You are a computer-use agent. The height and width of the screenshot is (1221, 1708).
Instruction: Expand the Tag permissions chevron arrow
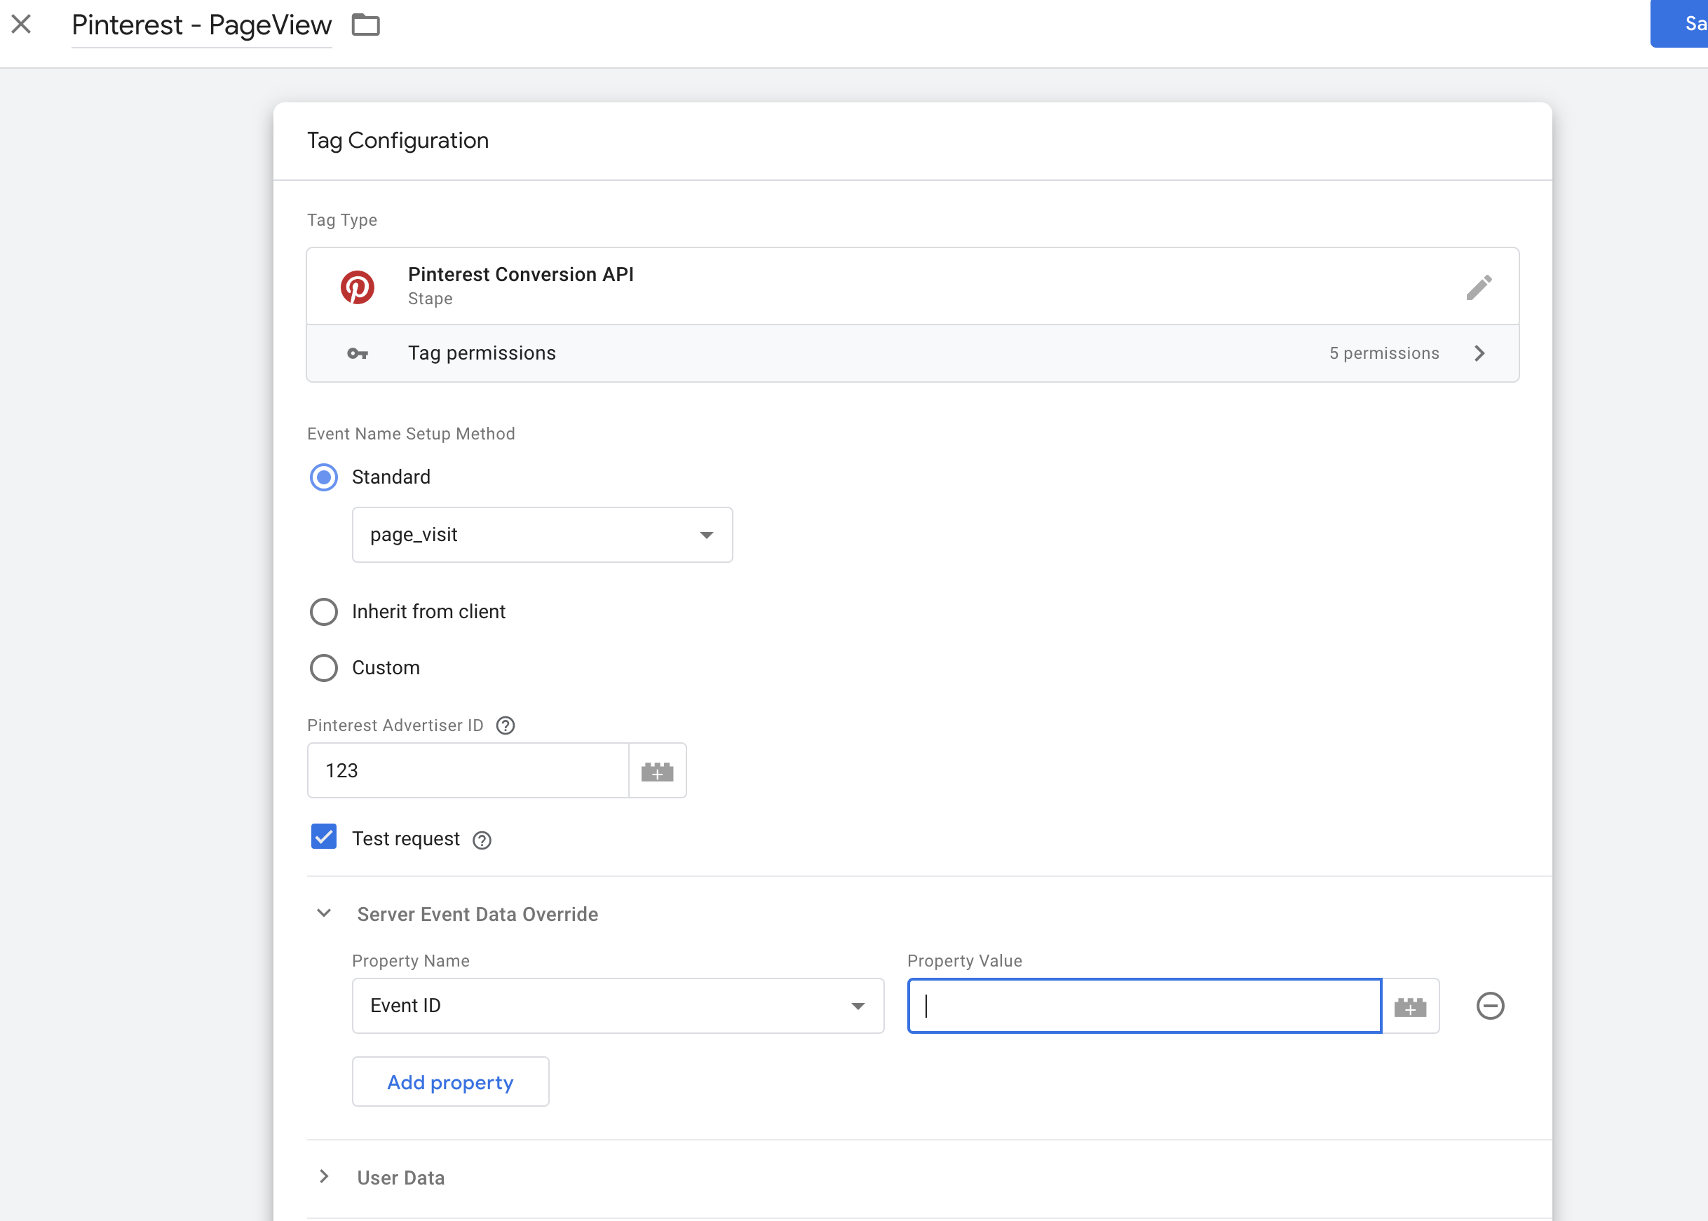pyautogui.click(x=1479, y=353)
